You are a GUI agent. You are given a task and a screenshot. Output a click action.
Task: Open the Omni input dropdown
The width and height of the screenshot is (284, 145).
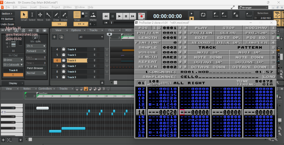pos(12,60)
